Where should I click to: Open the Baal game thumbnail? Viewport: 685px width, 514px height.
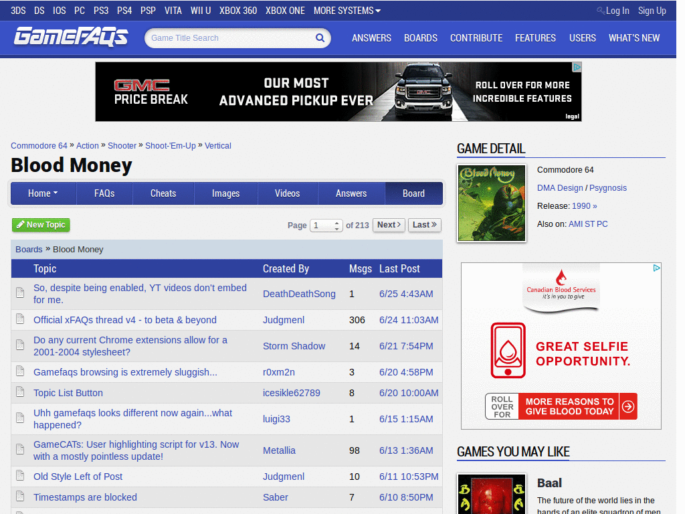[492, 494]
